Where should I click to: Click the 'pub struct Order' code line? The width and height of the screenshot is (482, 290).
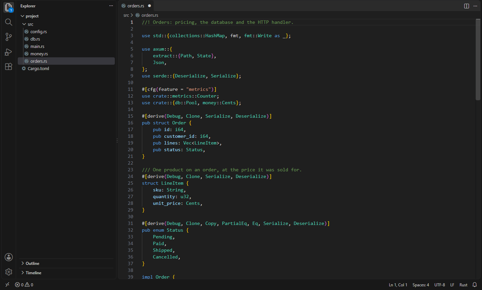pyautogui.click(x=167, y=123)
